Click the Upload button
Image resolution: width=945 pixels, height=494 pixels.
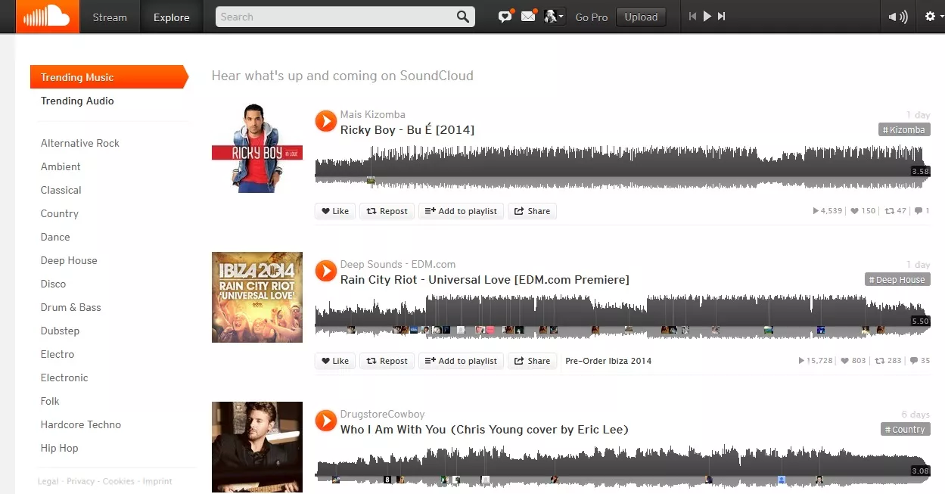point(640,17)
